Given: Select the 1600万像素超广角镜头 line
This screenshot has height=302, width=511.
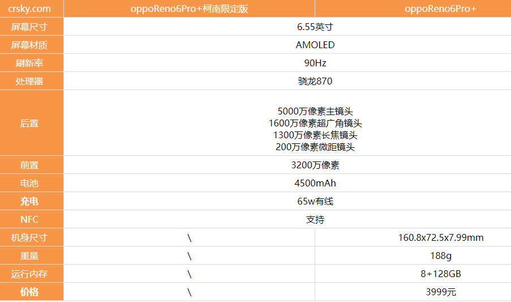Looking at the screenshot, I should click(x=315, y=124).
